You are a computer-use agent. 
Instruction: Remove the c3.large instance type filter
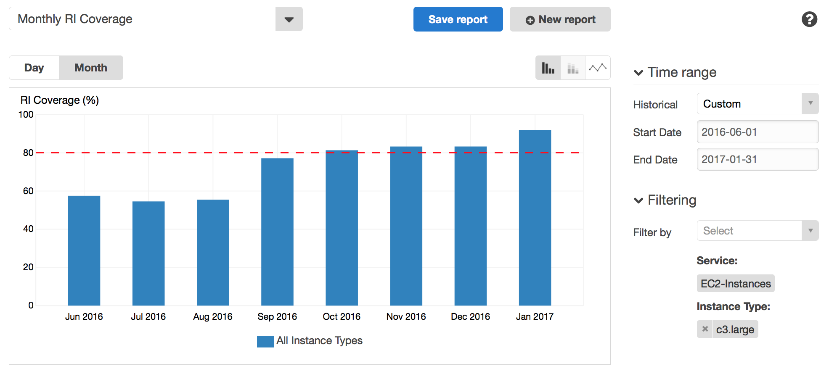click(x=705, y=329)
